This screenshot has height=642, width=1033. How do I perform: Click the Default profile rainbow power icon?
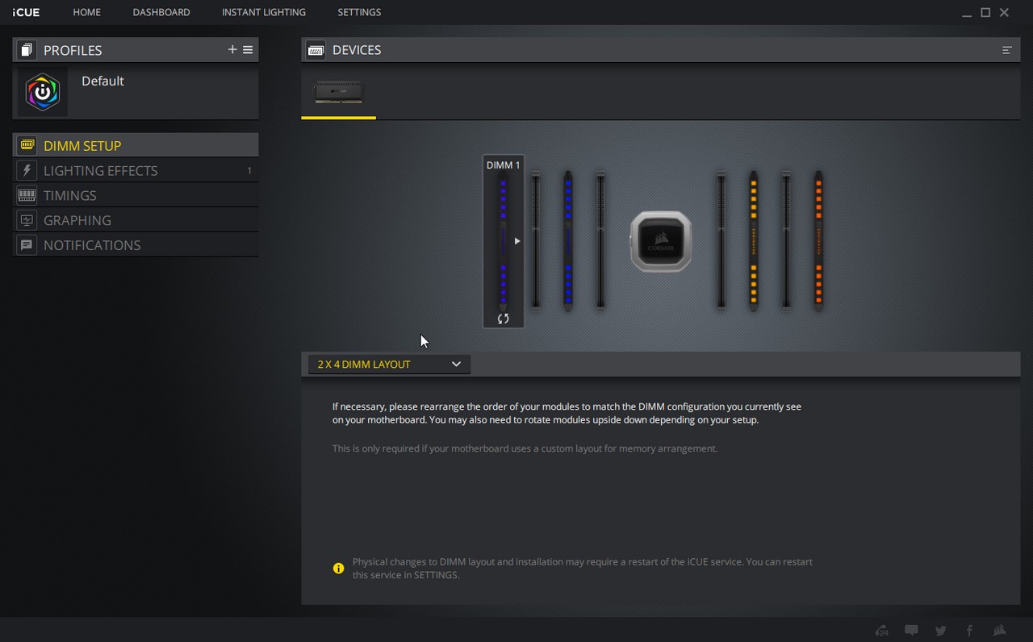point(43,92)
